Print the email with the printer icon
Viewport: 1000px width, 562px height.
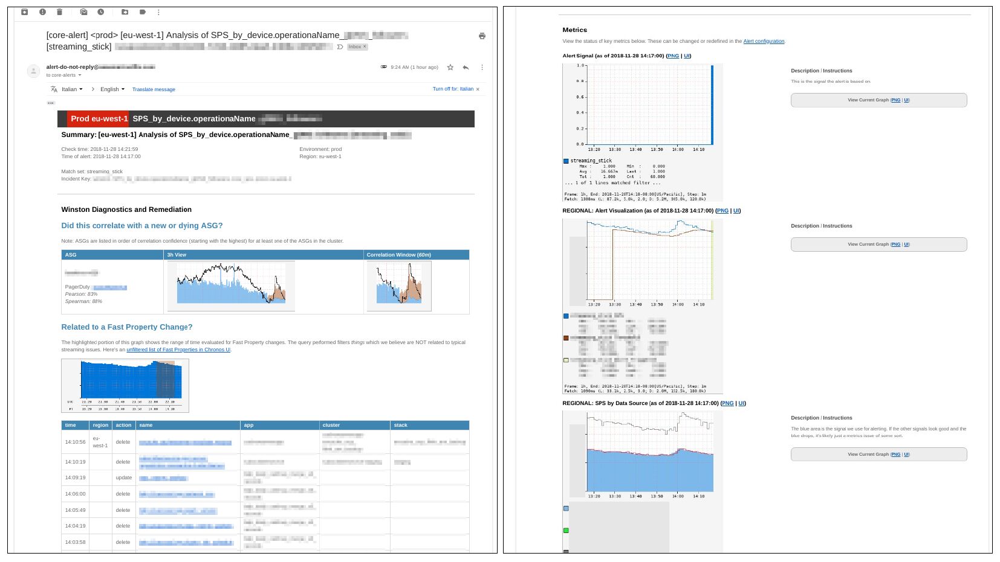click(482, 36)
